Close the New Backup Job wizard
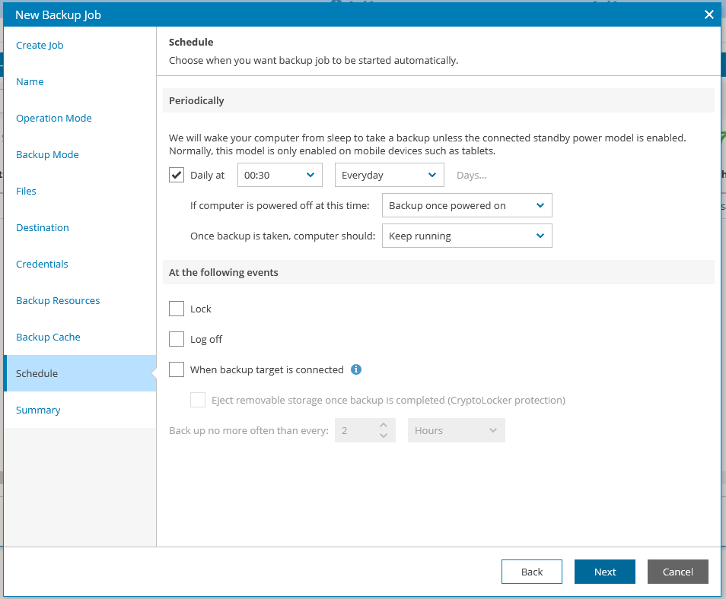Image resolution: width=726 pixels, height=599 pixels. point(708,14)
